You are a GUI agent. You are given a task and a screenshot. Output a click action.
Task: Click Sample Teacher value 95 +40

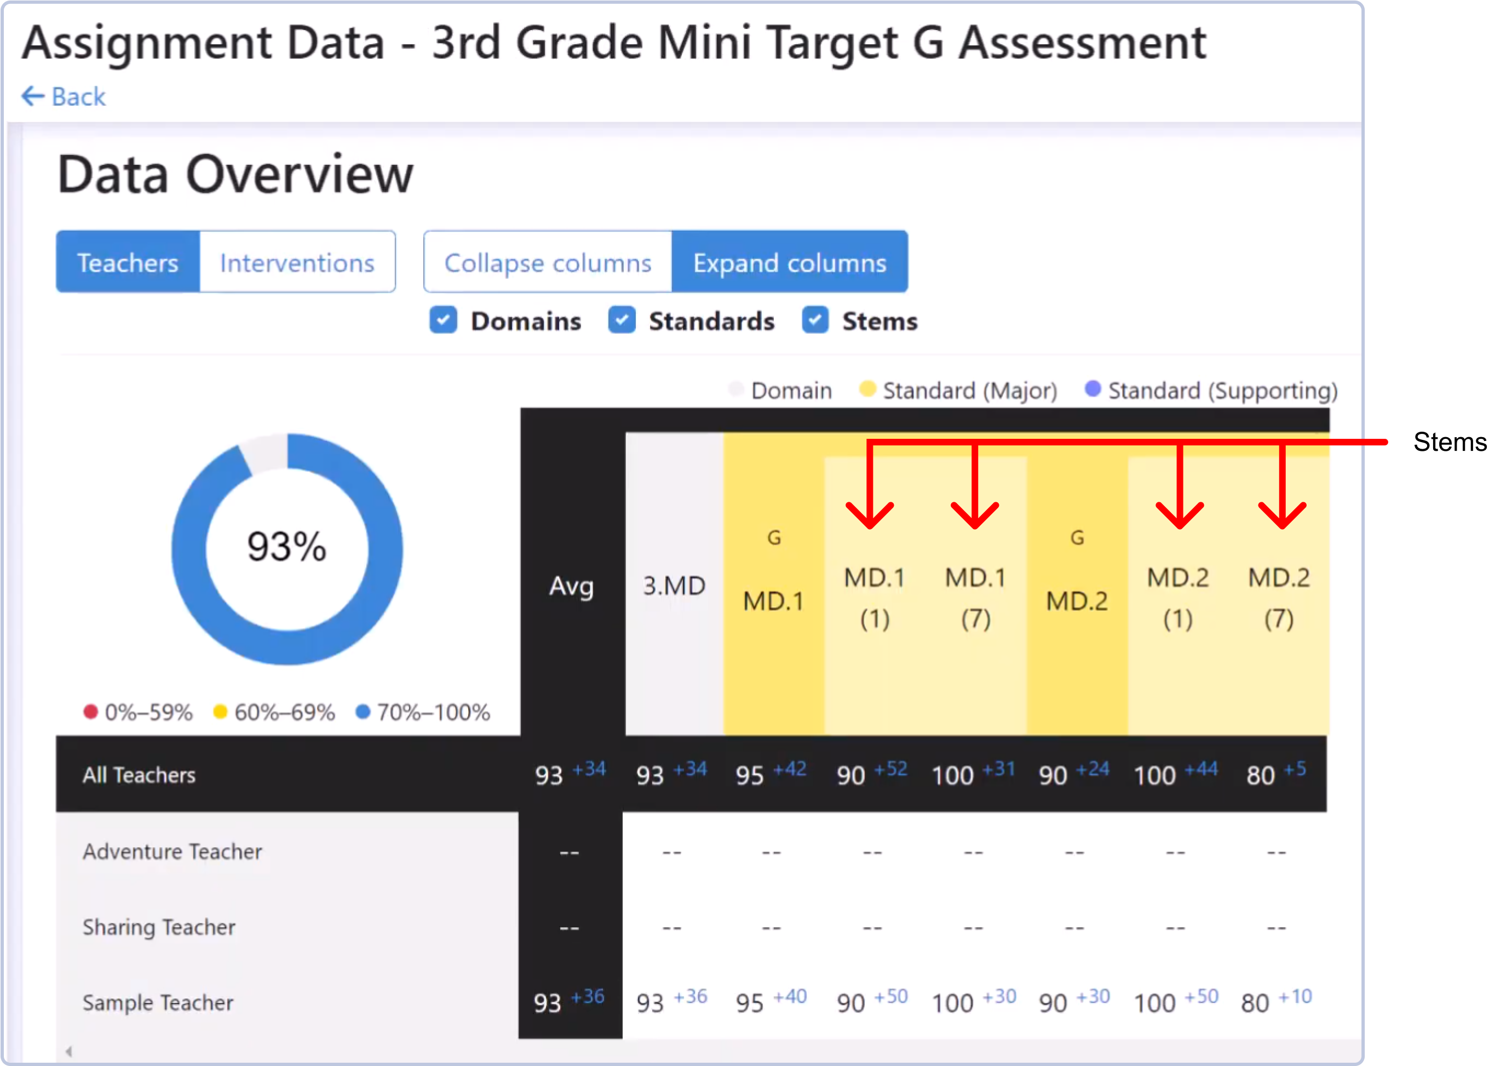tap(771, 1002)
